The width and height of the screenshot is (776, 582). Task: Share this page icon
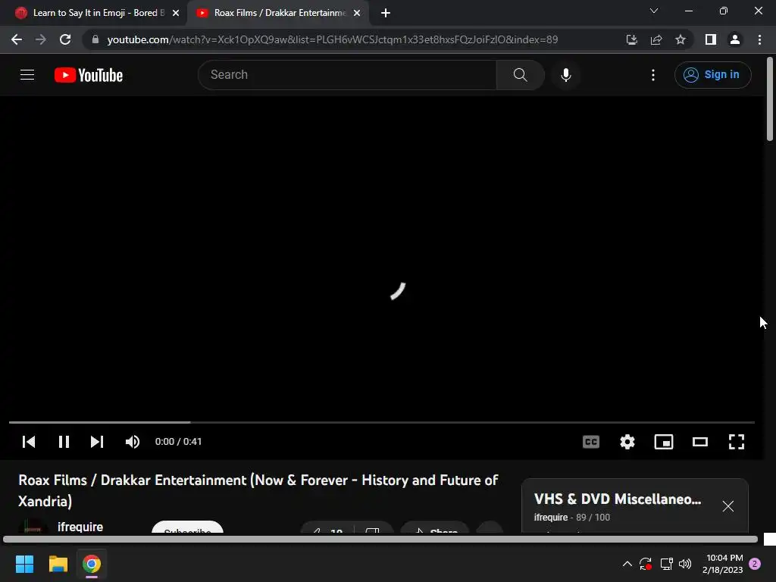point(656,39)
